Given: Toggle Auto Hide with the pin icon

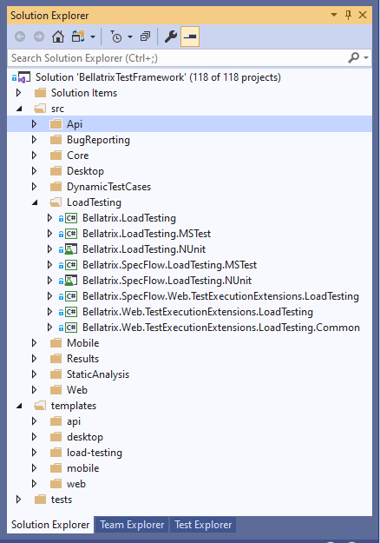Looking at the screenshot, I should [348, 15].
